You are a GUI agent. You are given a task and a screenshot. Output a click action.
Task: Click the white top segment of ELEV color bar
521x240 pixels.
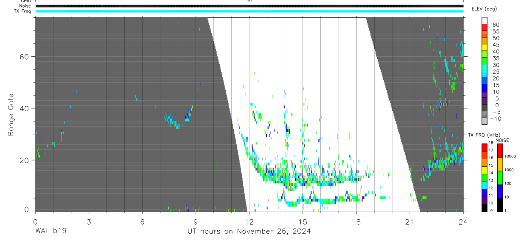[485, 20]
